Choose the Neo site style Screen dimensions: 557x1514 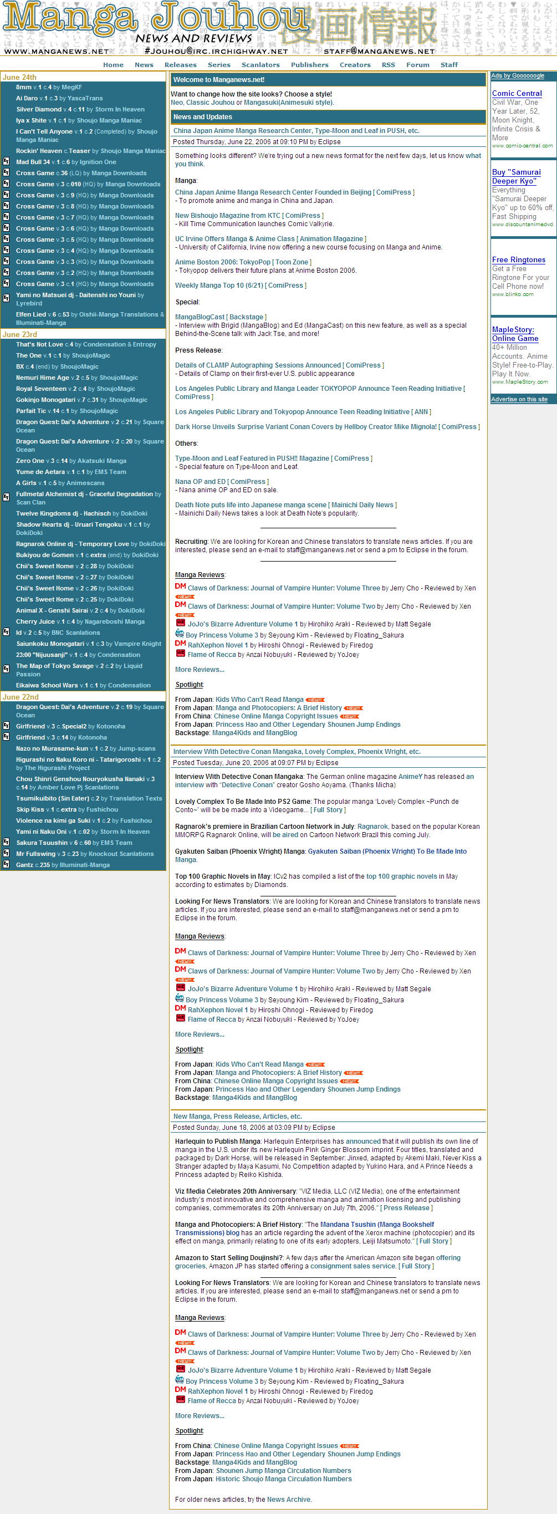coord(177,102)
